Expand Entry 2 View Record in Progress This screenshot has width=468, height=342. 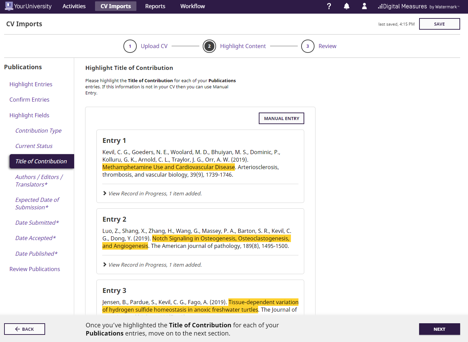pyautogui.click(x=152, y=265)
